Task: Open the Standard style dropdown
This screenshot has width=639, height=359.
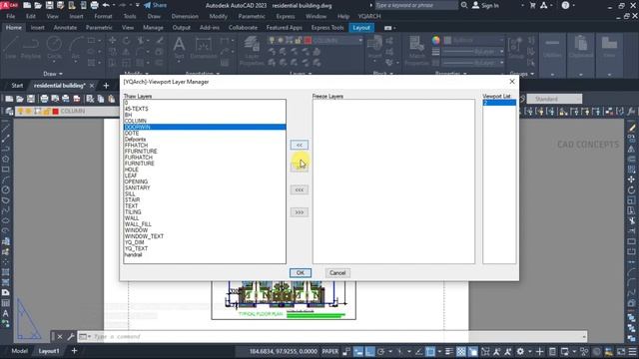Action: pyautogui.click(x=554, y=99)
